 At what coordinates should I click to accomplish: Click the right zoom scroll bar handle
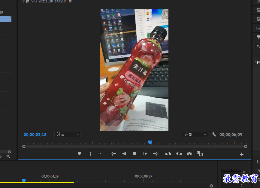(246, 147)
